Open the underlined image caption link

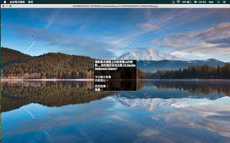115,65
